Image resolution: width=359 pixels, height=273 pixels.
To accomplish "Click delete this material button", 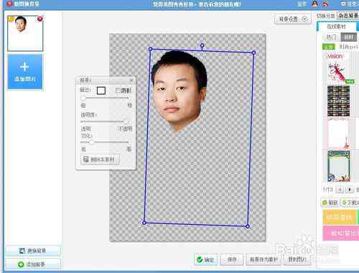I will (x=100, y=159).
